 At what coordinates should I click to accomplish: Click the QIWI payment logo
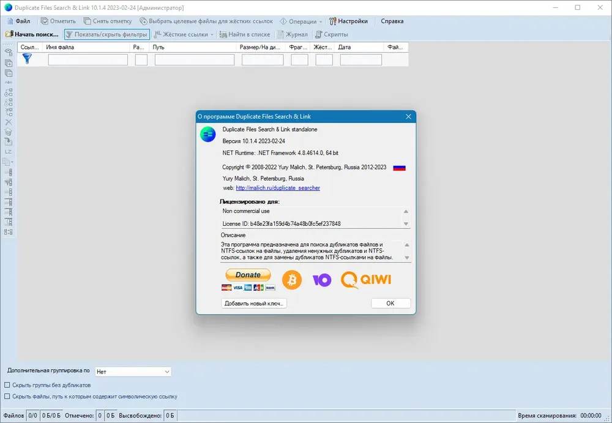366,280
